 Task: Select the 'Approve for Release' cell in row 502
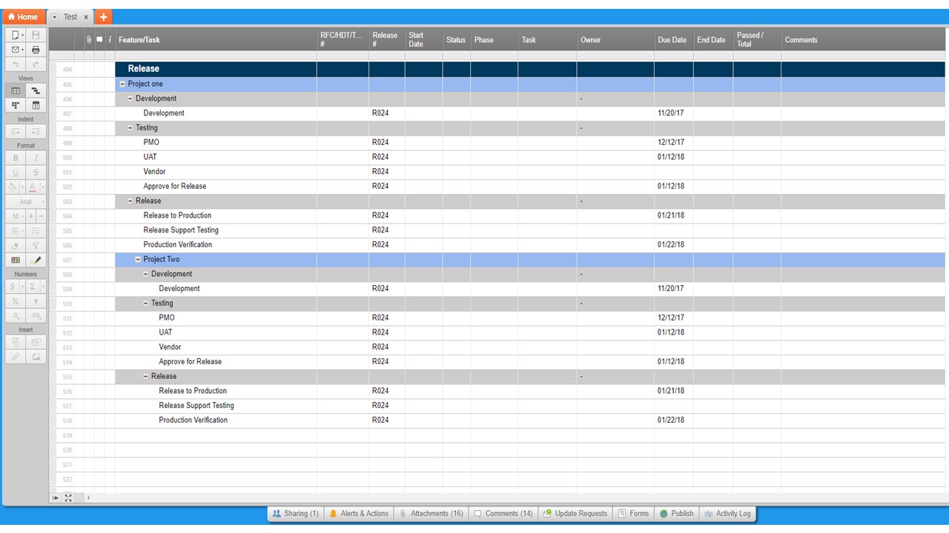[216, 187]
